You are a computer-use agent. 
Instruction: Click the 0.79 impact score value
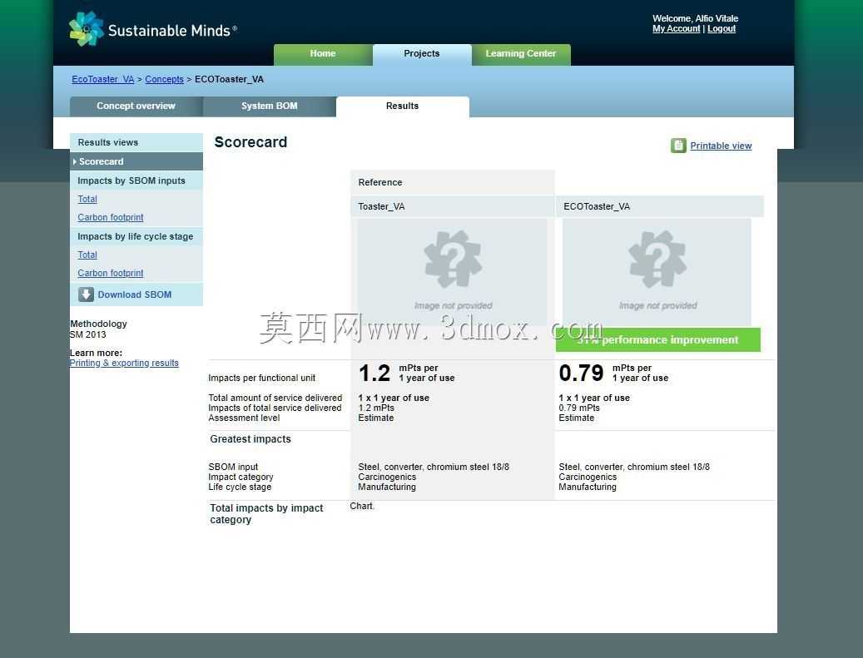(x=581, y=373)
